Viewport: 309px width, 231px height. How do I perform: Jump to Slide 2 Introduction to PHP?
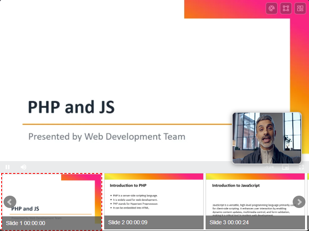tap(154, 201)
